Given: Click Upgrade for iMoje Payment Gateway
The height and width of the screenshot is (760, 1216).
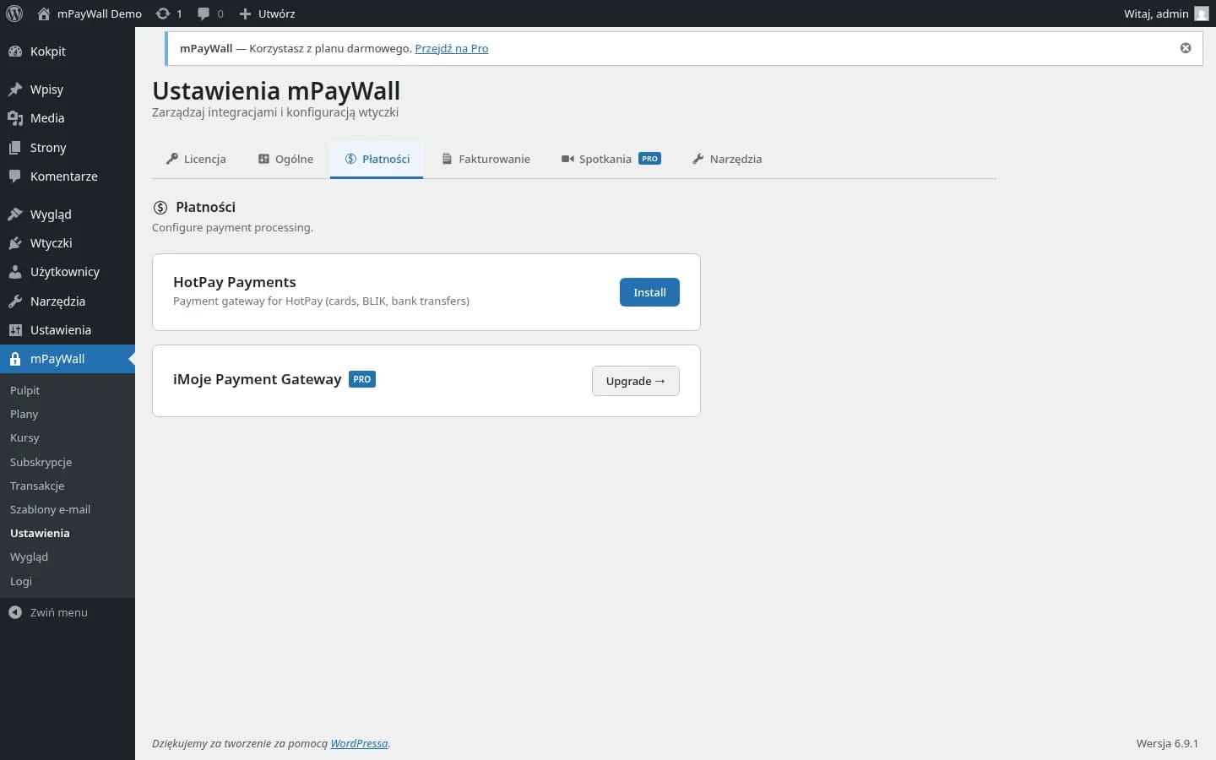Looking at the screenshot, I should 635,381.
